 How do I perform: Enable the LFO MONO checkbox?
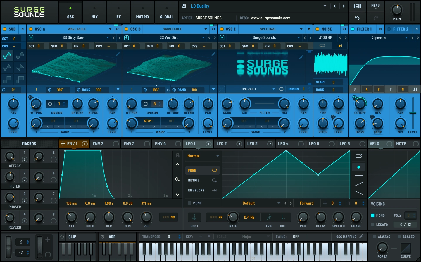tap(189, 203)
